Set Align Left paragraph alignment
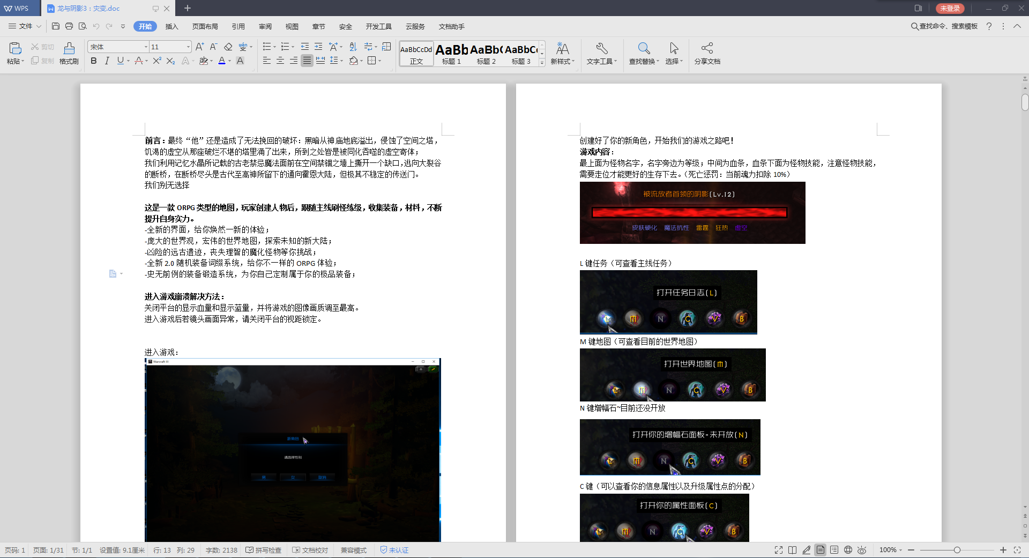1029x558 pixels. click(267, 61)
